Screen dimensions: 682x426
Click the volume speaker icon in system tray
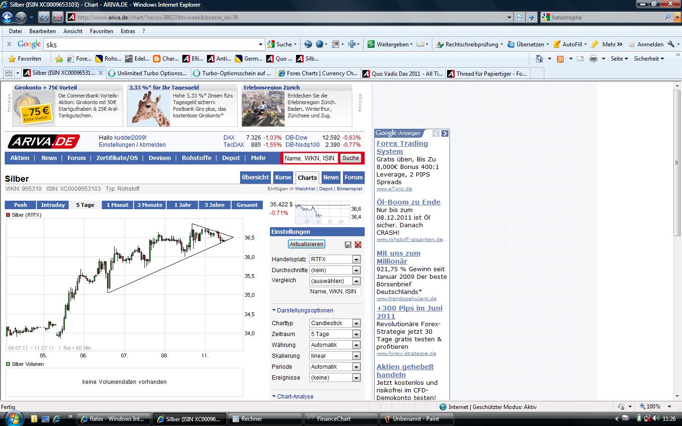pos(656,418)
